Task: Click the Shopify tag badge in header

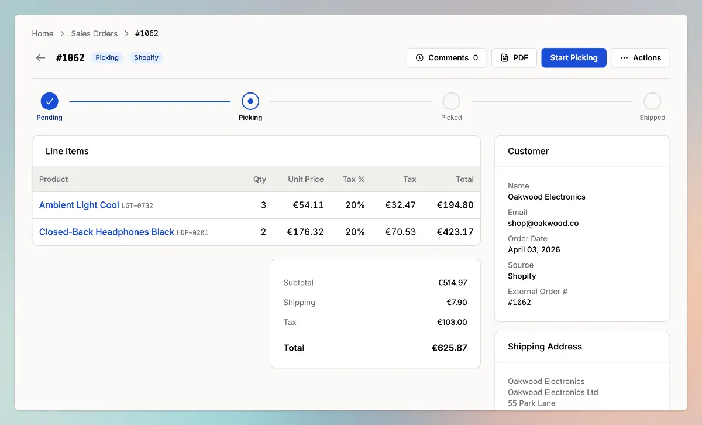Action: coord(146,58)
